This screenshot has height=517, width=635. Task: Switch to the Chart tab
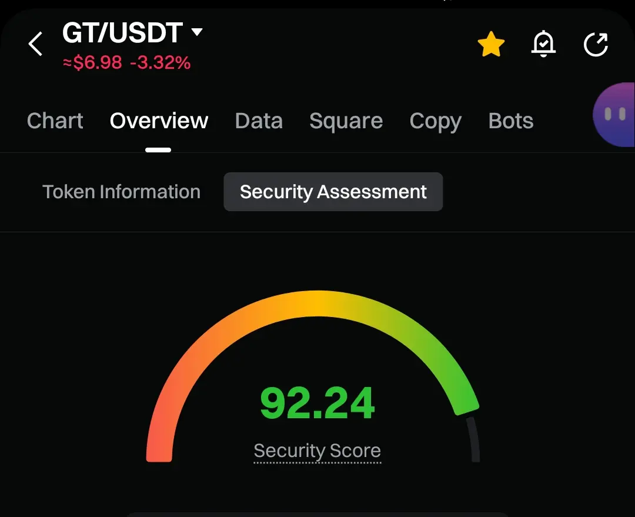[x=55, y=121]
